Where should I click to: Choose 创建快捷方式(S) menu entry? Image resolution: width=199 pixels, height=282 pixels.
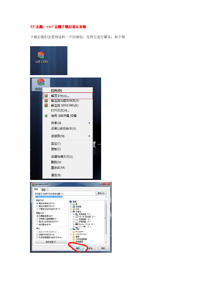click(x=67, y=157)
